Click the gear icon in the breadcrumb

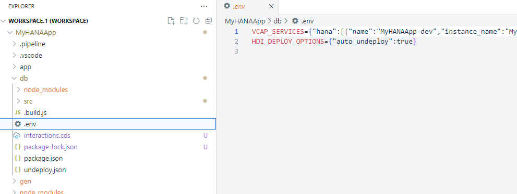point(295,21)
